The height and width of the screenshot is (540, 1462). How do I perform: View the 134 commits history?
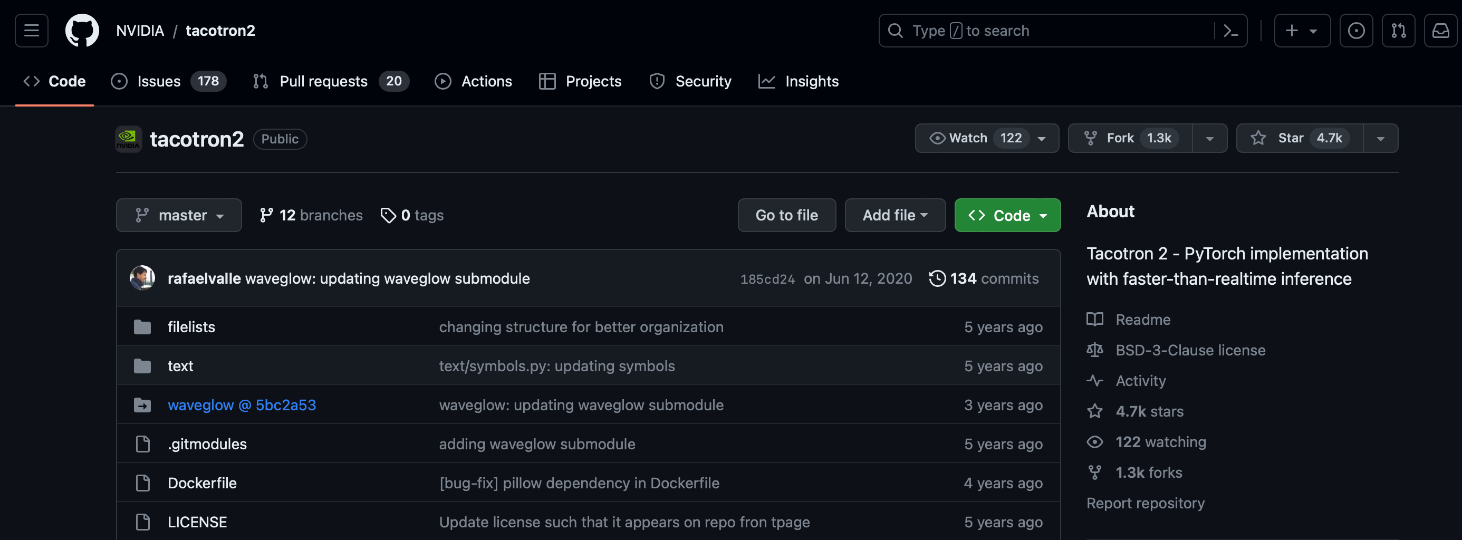984,278
